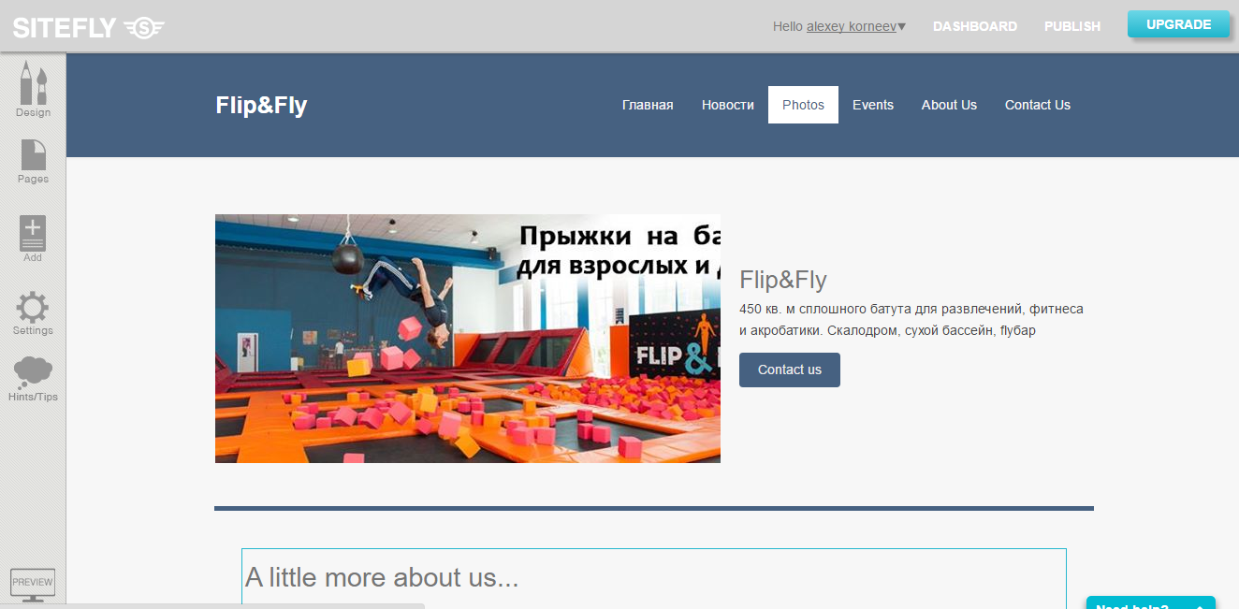Go to the Dashboard

(x=975, y=26)
